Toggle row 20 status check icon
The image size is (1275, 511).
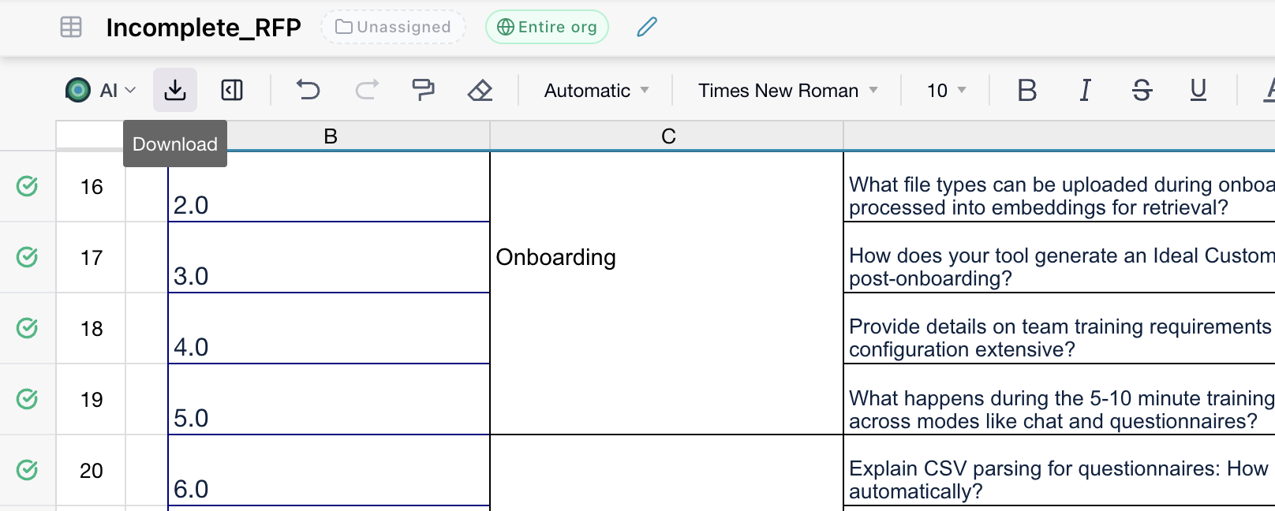[x=27, y=470]
